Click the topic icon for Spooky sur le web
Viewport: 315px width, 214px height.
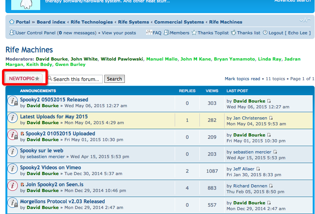pos(12,152)
